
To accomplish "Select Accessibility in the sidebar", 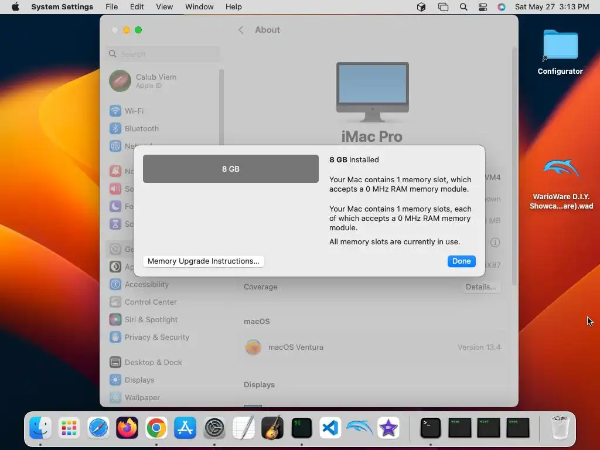I will [164, 284].
